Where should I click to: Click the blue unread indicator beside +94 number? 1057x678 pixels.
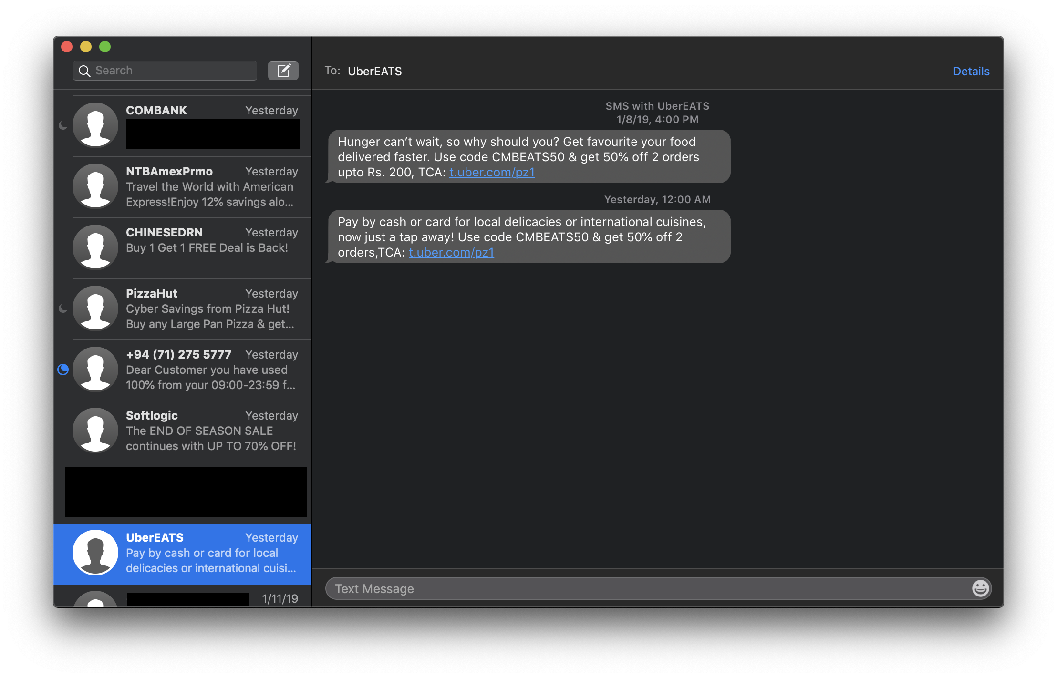pos(63,370)
